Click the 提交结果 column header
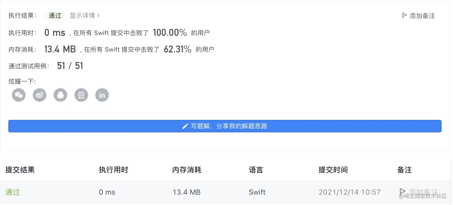Image resolution: width=453 pixels, height=205 pixels. click(x=20, y=170)
